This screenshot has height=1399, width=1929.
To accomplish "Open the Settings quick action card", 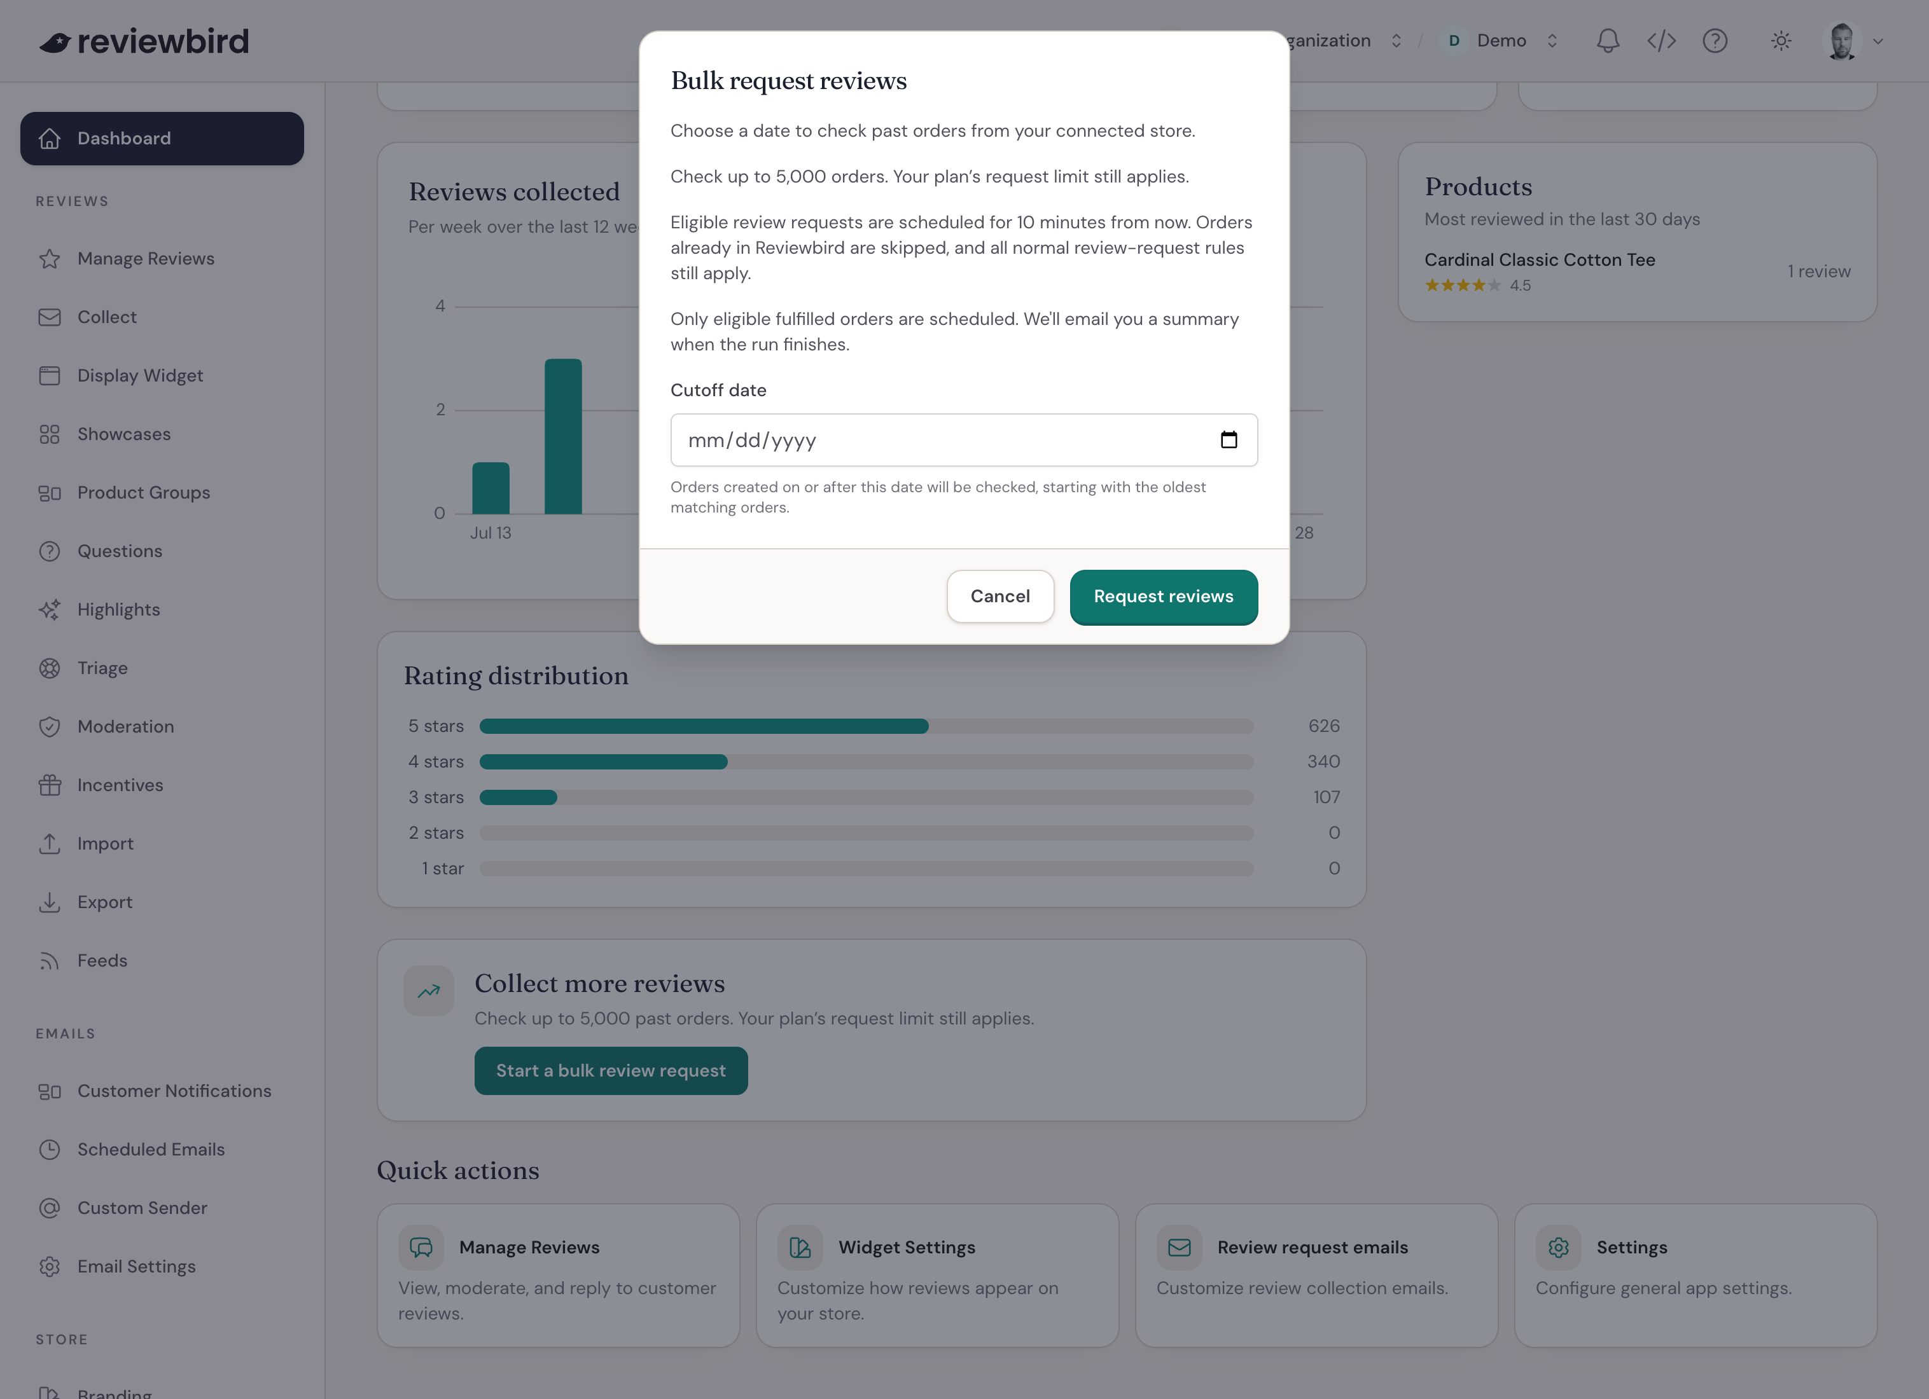I will point(1696,1276).
